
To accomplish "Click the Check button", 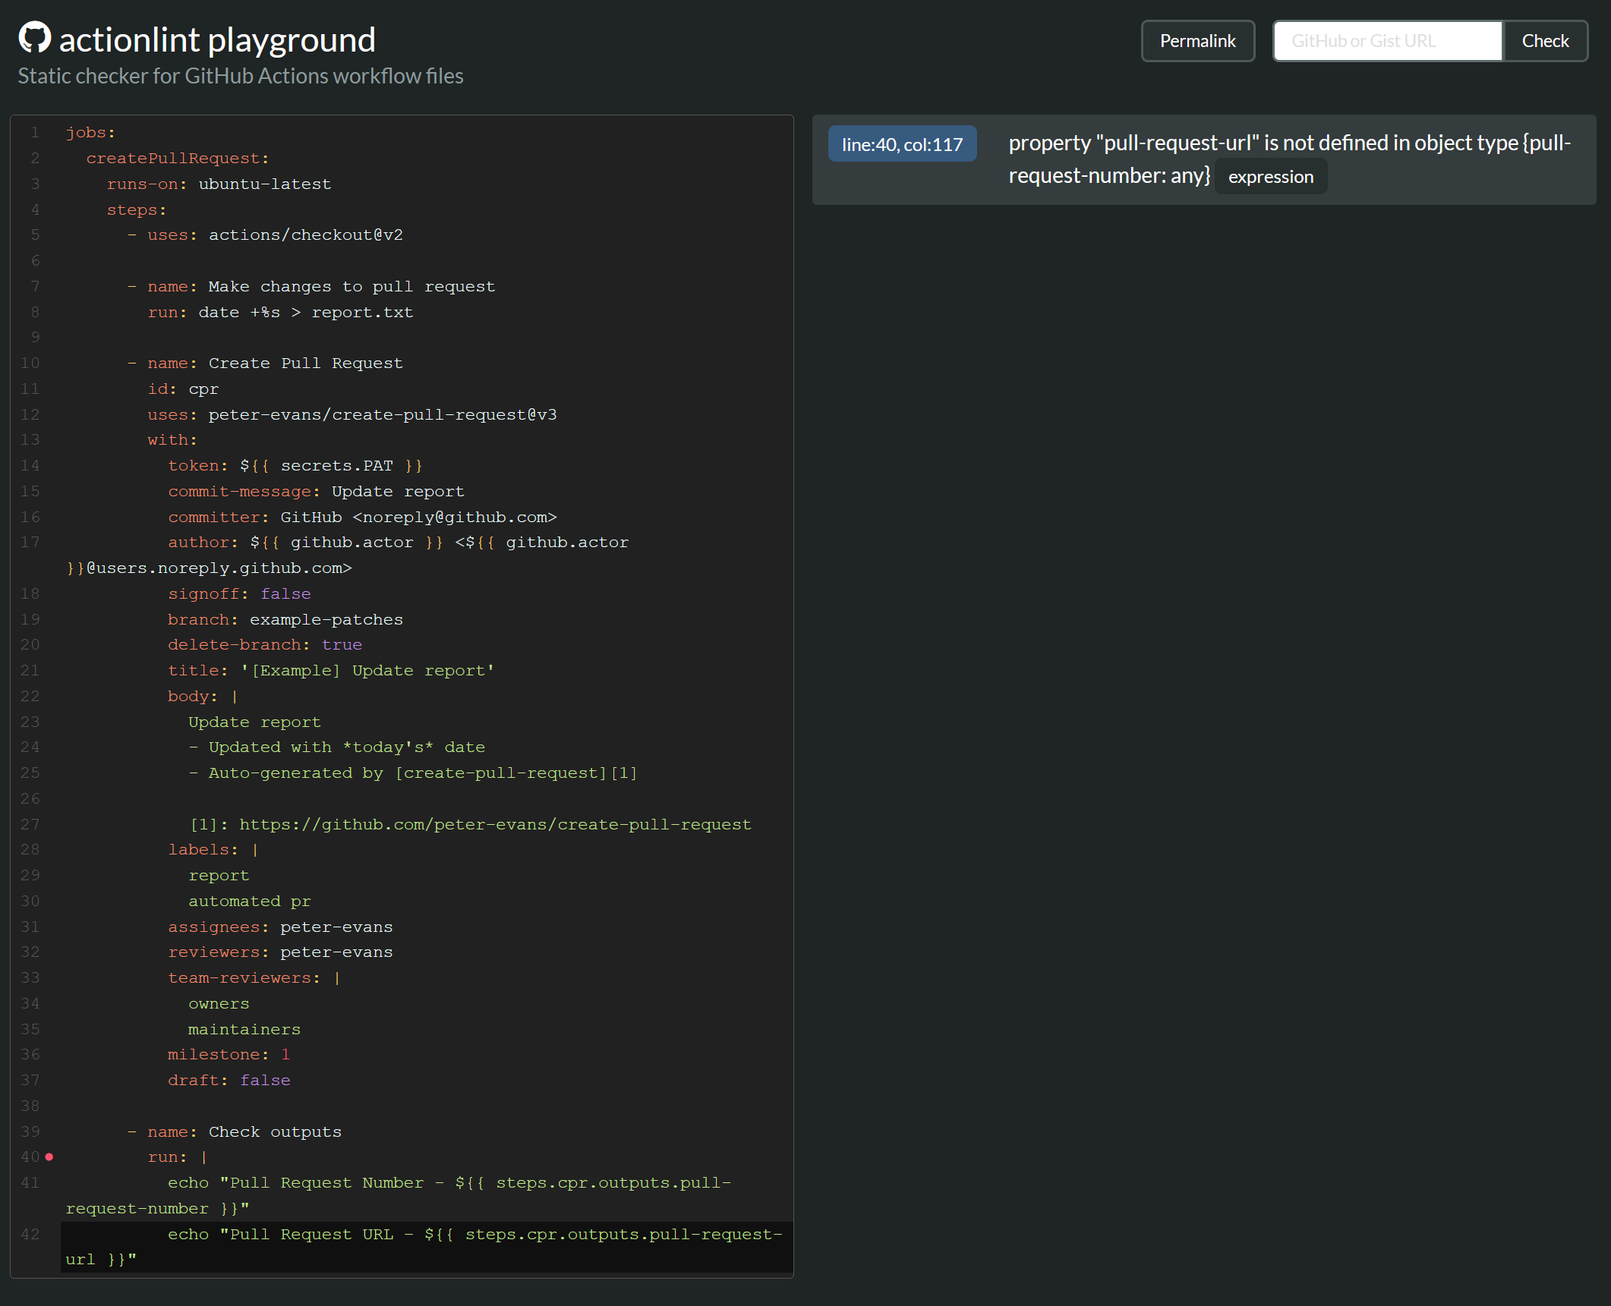I will (1544, 40).
